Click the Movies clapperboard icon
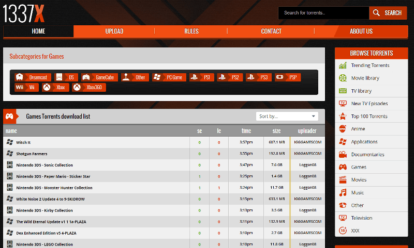Screen dimensions: 414x248 coord(343,179)
